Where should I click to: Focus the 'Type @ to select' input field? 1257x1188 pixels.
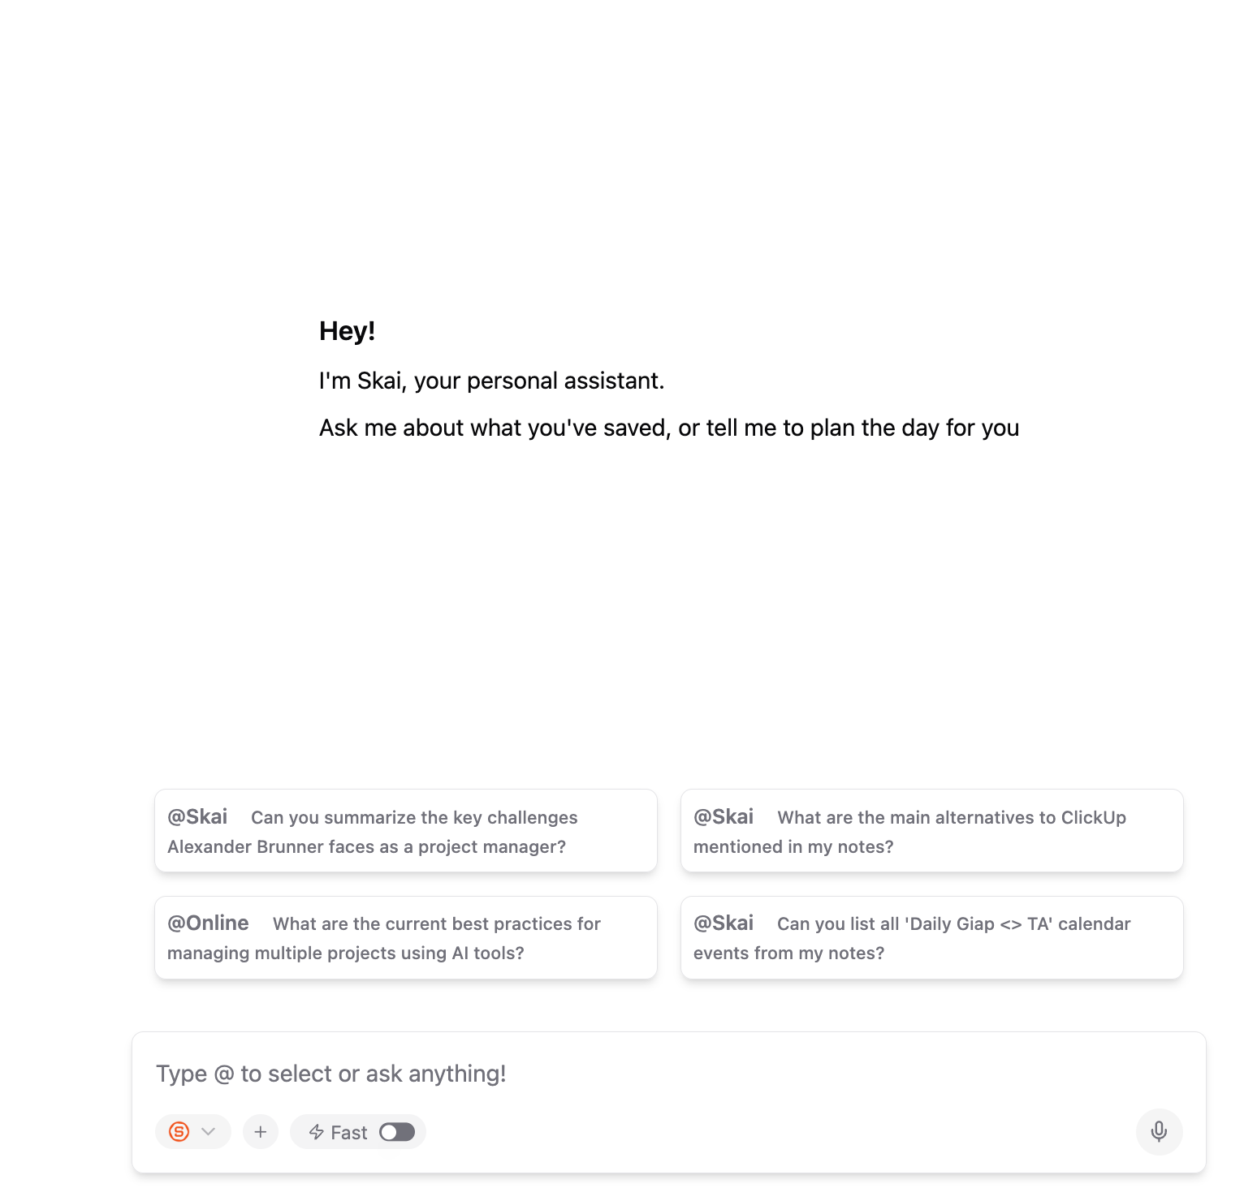point(669,1074)
